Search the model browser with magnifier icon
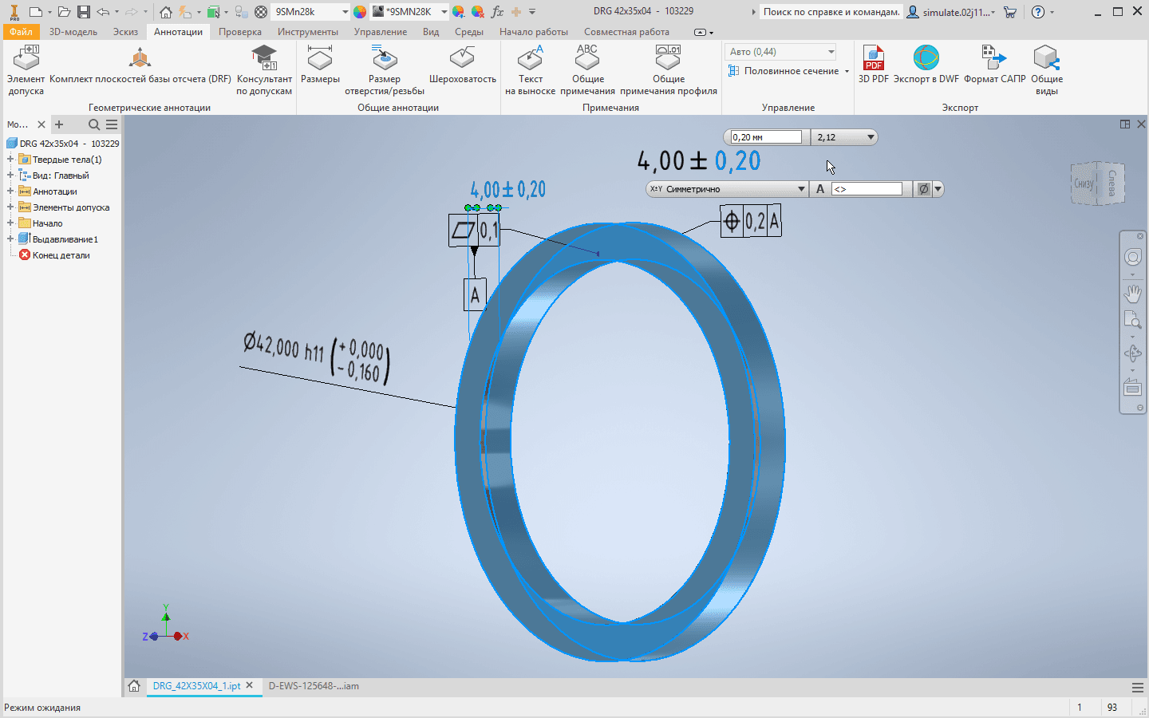The width and height of the screenshot is (1149, 718). click(x=94, y=124)
